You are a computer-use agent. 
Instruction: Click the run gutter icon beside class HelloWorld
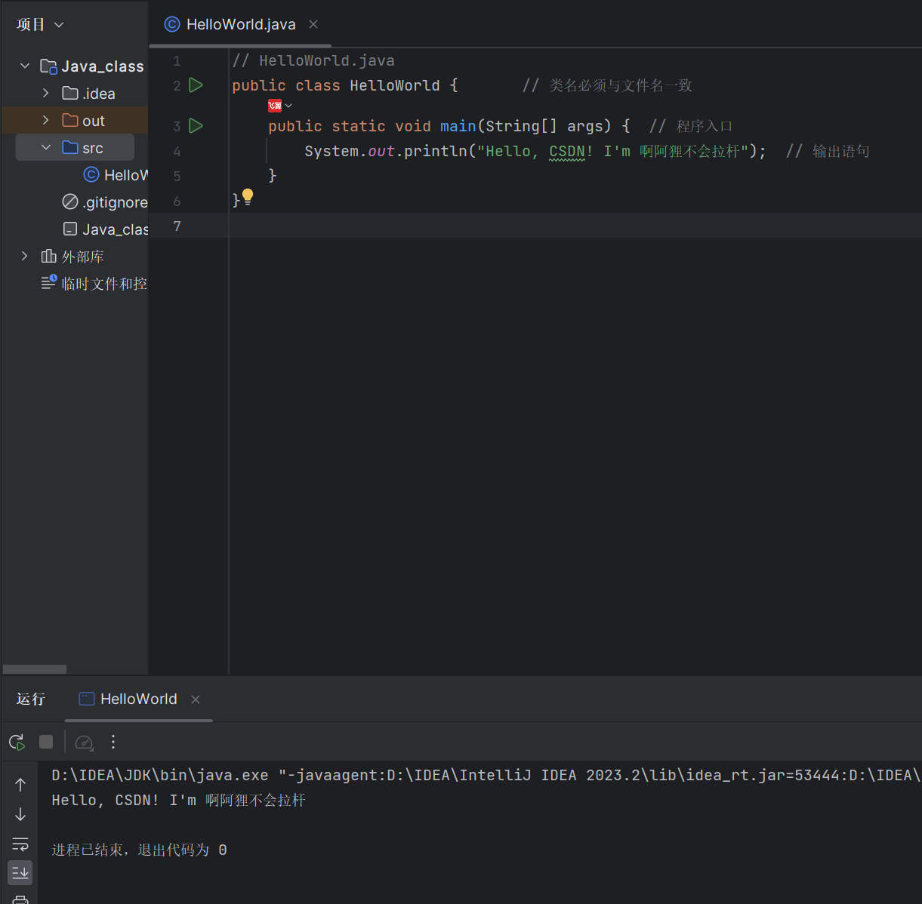196,85
